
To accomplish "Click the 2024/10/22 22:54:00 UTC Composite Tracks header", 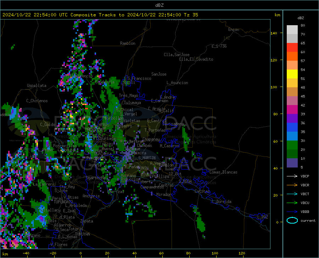I will (100, 15).
